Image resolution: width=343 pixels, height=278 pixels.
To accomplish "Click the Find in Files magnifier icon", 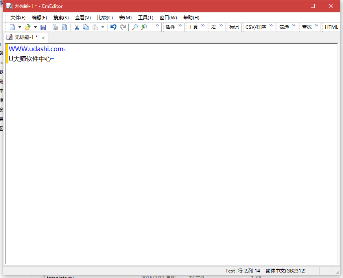I will pos(144,27).
